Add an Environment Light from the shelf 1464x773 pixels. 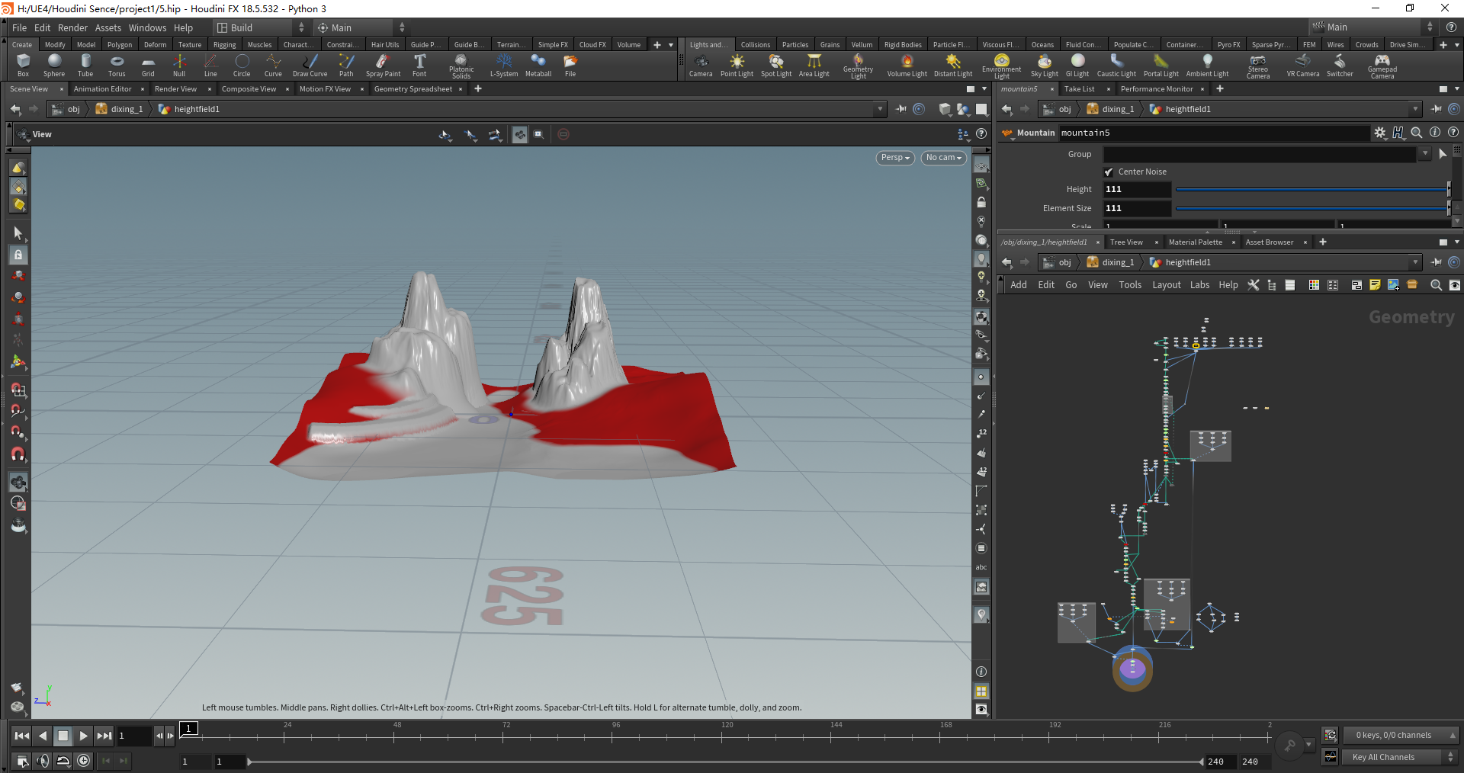click(x=1000, y=66)
